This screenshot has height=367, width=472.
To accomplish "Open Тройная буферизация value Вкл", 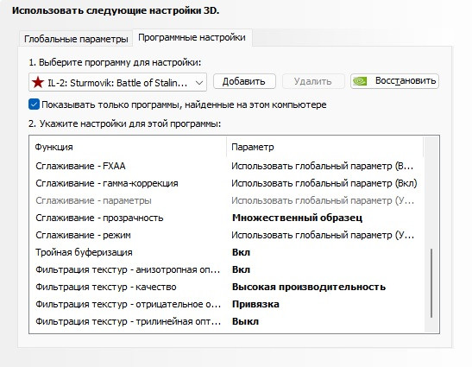I will 241,252.
